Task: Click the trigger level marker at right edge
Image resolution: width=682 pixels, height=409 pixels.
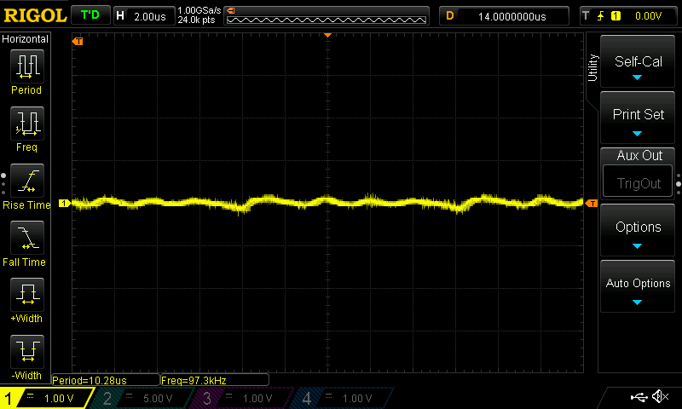Action: [x=591, y=204]
